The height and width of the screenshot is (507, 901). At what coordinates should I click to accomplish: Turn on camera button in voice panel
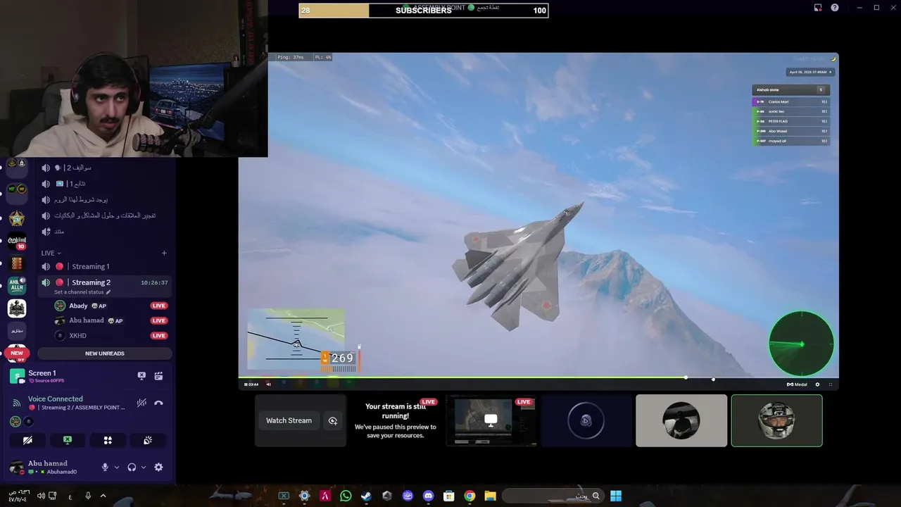click(27, 440)
